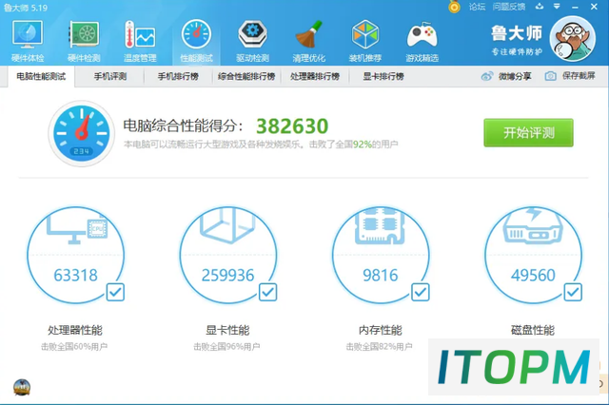Click the 鲁大师 avatar mascot image
The width and height of the screenshot is (609, 405).
pos(573,39)
